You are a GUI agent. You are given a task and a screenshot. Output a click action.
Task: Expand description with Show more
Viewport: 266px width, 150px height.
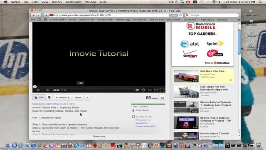(99, 136)
